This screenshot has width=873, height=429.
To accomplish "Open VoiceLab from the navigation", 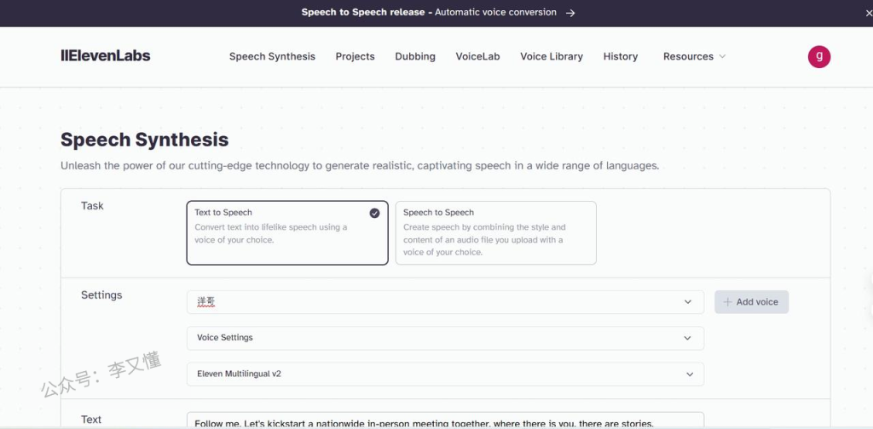I will (x=477, y=56).
